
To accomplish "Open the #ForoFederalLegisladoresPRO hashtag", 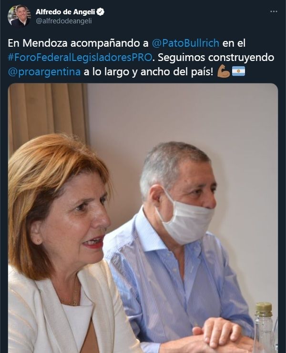I will pyautogui.click(x=80, y=58).
